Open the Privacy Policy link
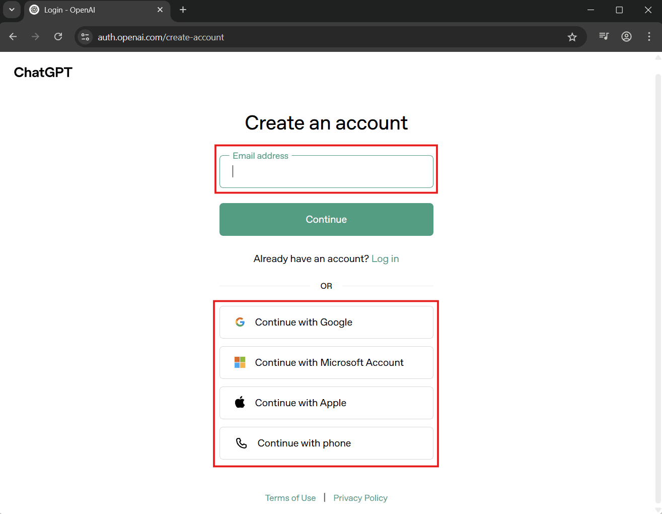 pos(360,498)
